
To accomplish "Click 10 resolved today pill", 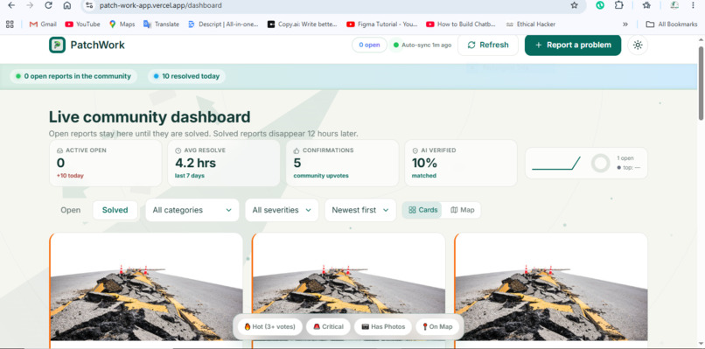I will pos(186,76).
